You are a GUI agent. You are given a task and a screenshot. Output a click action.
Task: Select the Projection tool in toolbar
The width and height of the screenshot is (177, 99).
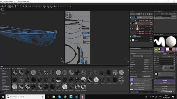(15, 6)
